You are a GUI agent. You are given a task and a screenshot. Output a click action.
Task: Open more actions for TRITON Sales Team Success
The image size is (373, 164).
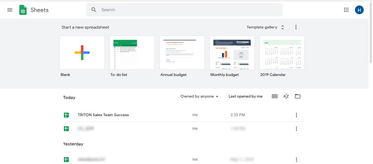(x=297, y=115)
